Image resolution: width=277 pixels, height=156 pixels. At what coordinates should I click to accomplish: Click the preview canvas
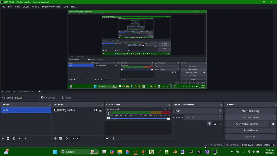[x=137, y=50]
